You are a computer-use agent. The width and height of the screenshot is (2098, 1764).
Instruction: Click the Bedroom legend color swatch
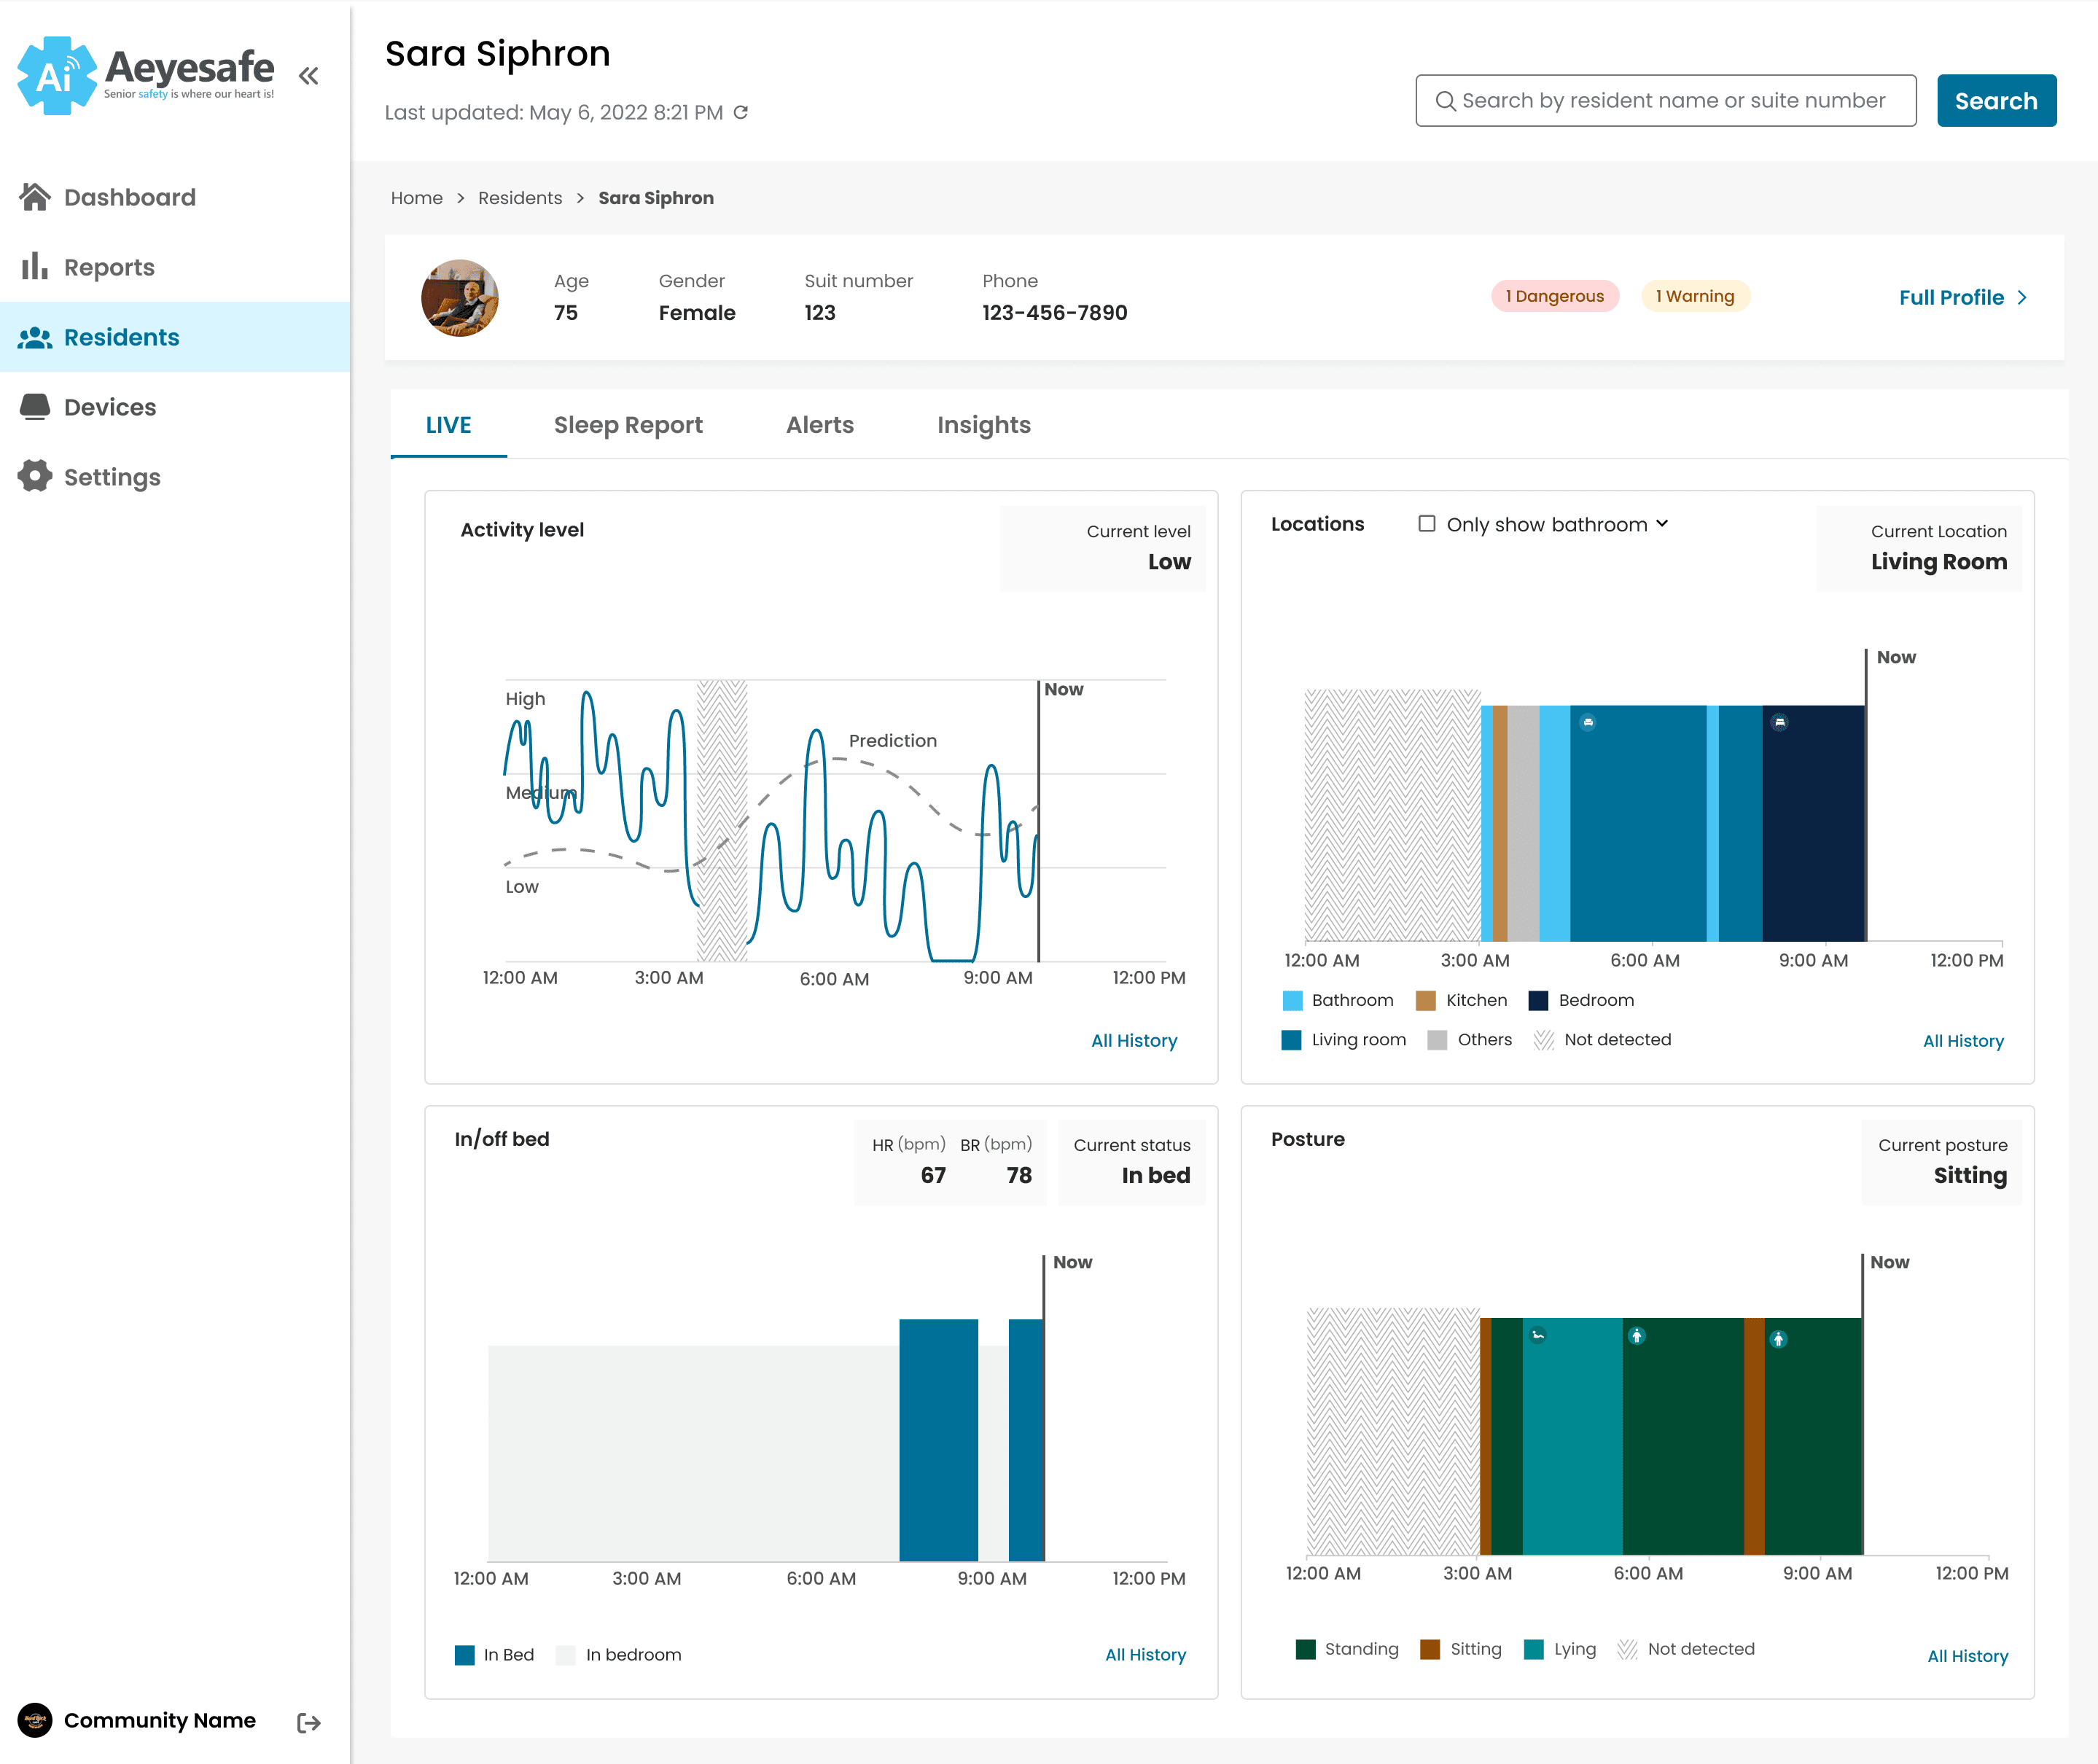pyautogui.click(x=1538, y=1000)
